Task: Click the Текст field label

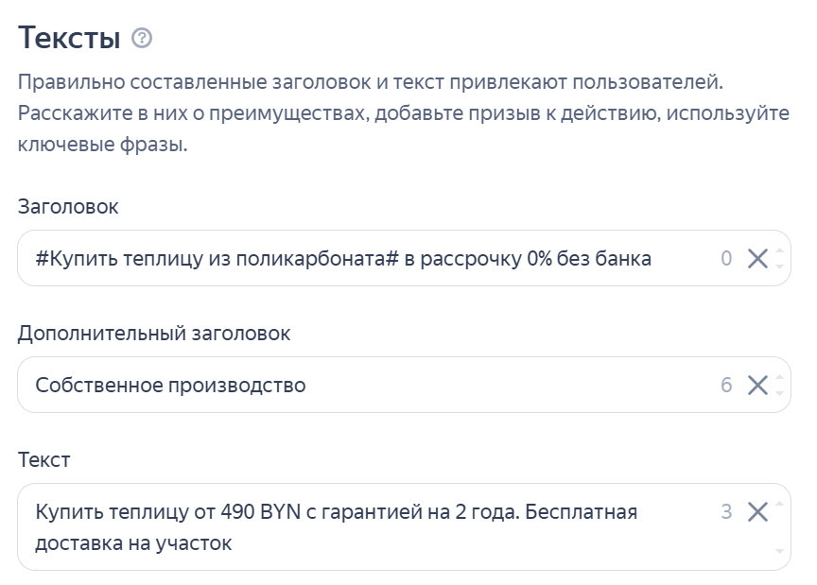Action: pos(43,460)
